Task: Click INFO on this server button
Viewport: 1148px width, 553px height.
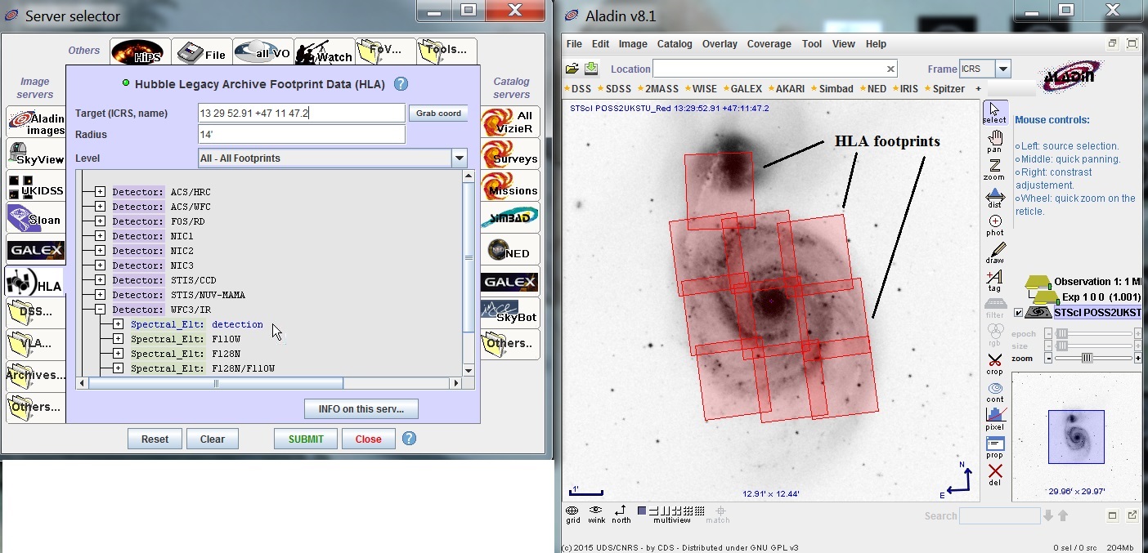Action: click(x=361, y=408)
